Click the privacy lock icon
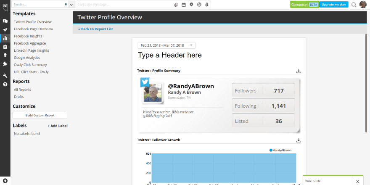The width and height of the screenshot is (370, 185). [207, 5]
